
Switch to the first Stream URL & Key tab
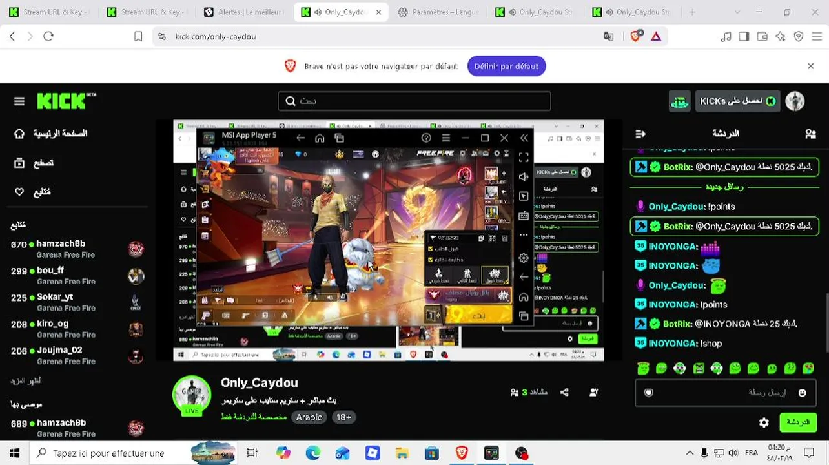[50, 12]
